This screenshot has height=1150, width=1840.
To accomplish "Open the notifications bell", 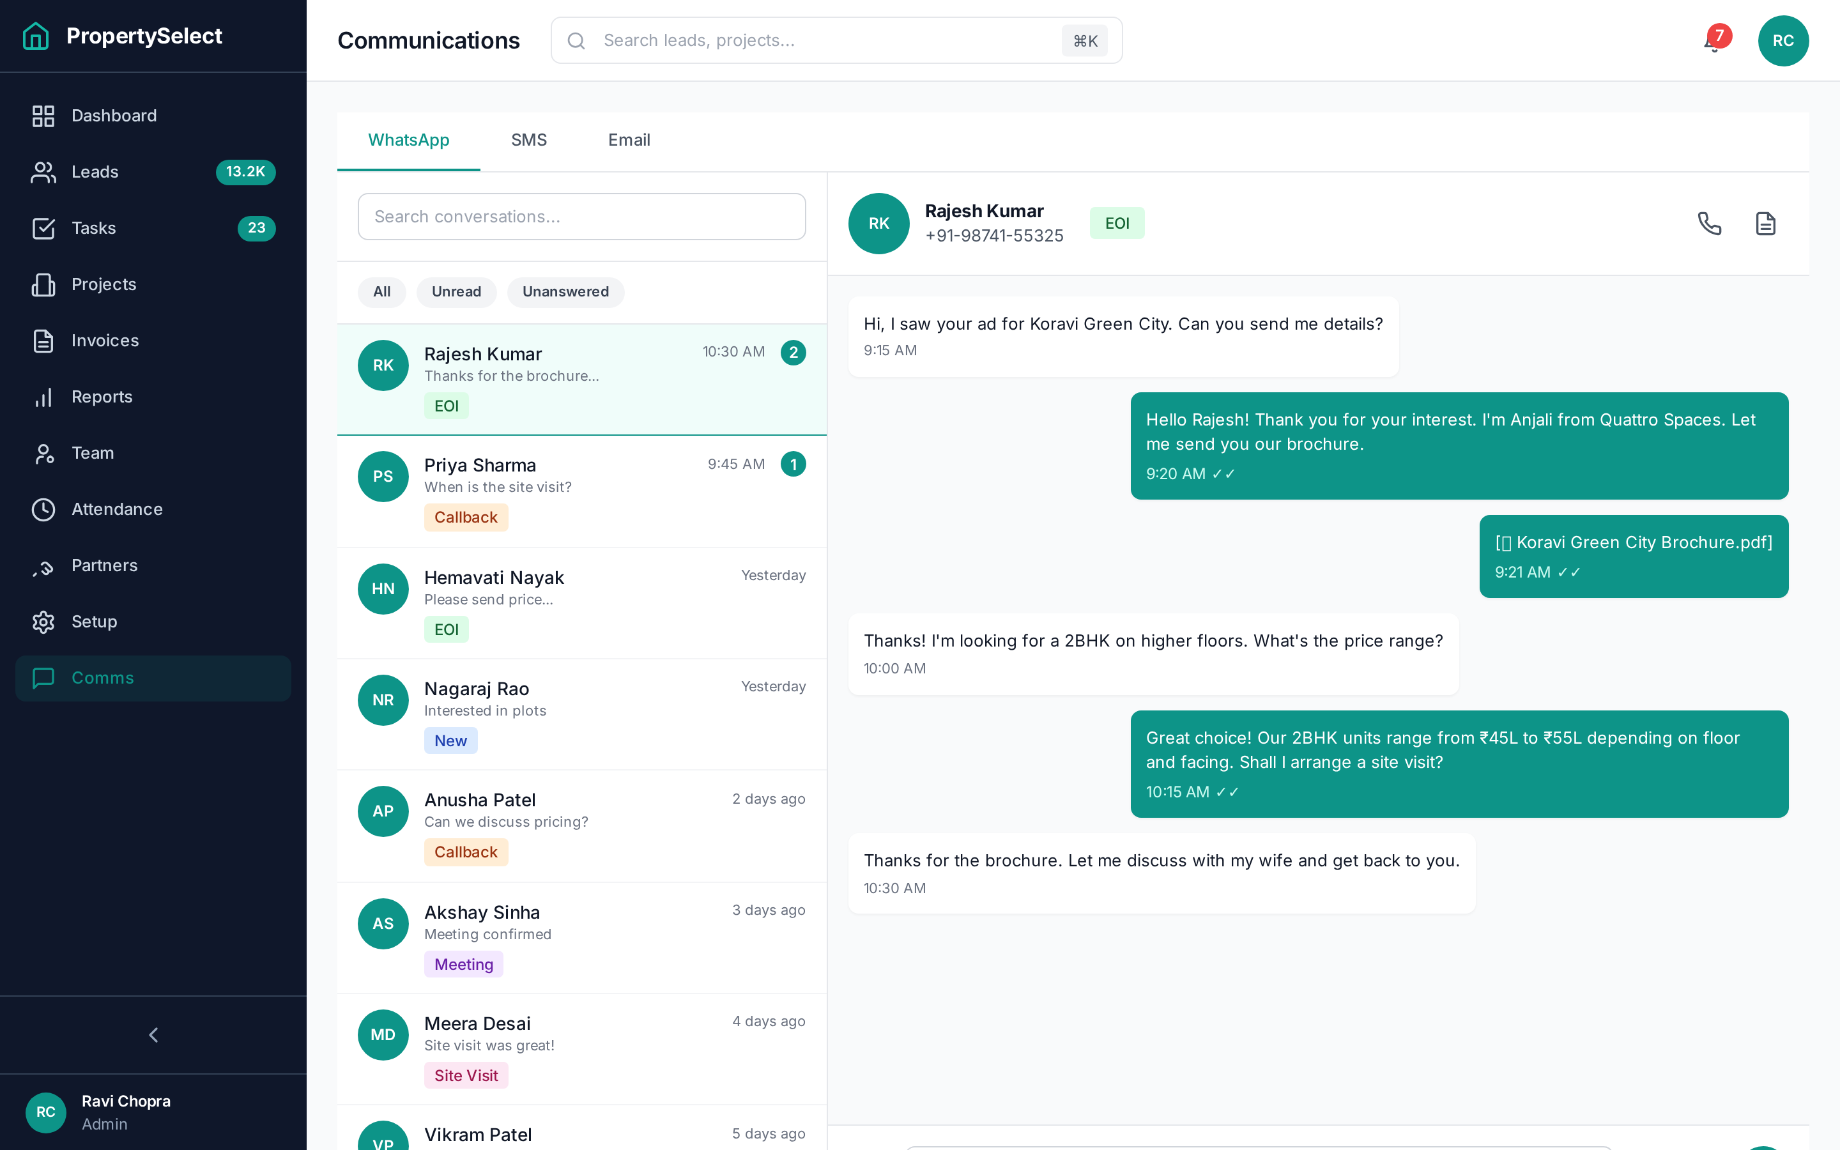I will (1712, 41).
